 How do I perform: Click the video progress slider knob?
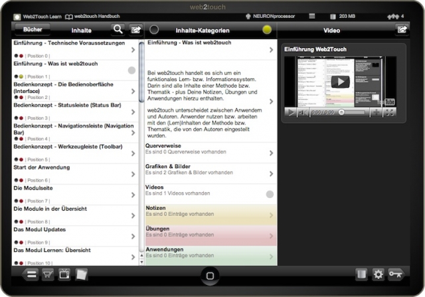click(341, 112)
